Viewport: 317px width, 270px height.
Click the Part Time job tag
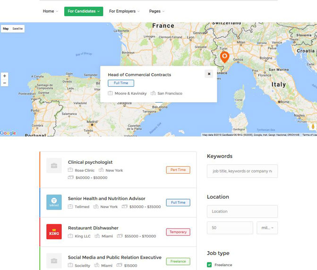click(178, 170)
